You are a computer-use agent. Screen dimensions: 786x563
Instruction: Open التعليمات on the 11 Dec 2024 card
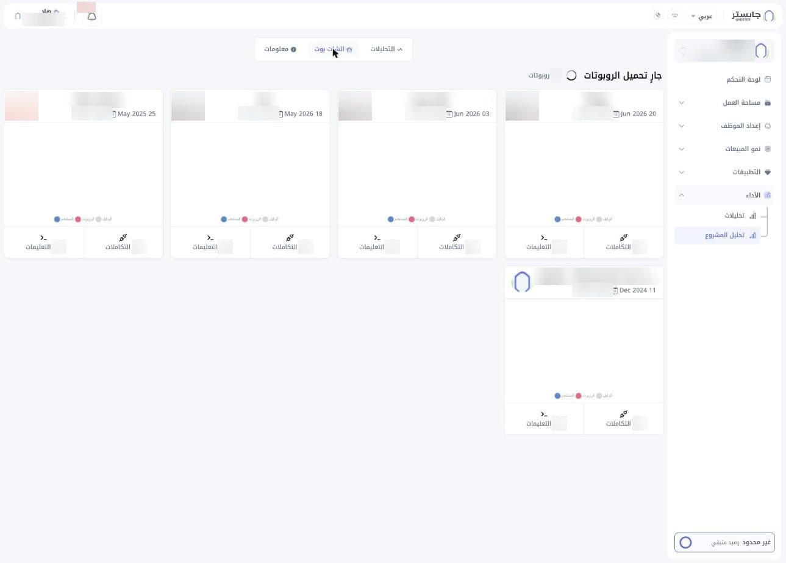[x=544, y=419]
